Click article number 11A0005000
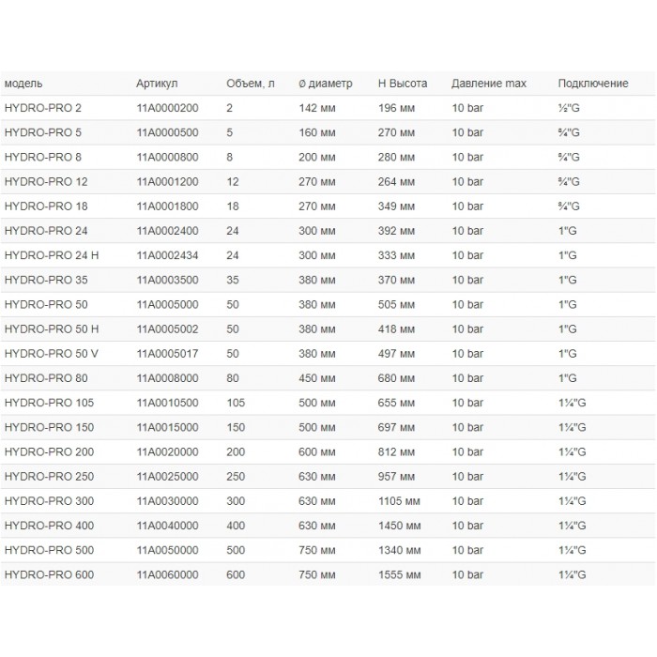The image size is (657, 657). coord(168,305)
